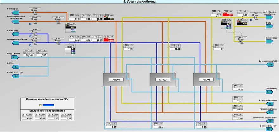
Task: Open the T315 temperature indicator
Action: [x=238, y=99]
